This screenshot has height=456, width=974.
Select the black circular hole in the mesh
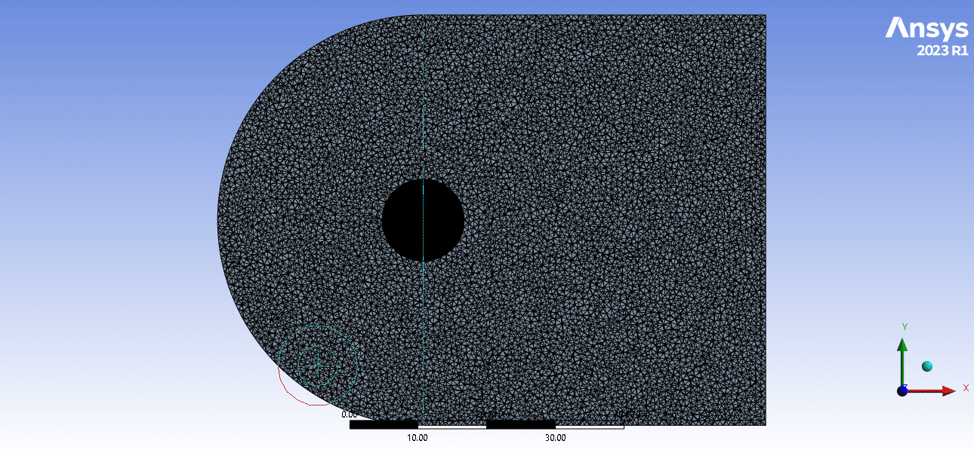423,220
